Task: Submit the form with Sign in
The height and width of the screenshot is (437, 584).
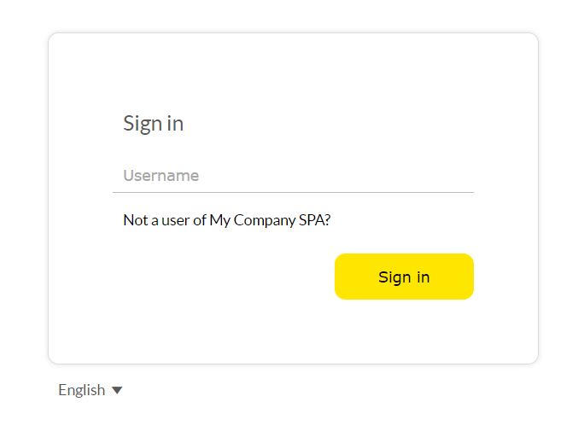Action: click(404, 277)
